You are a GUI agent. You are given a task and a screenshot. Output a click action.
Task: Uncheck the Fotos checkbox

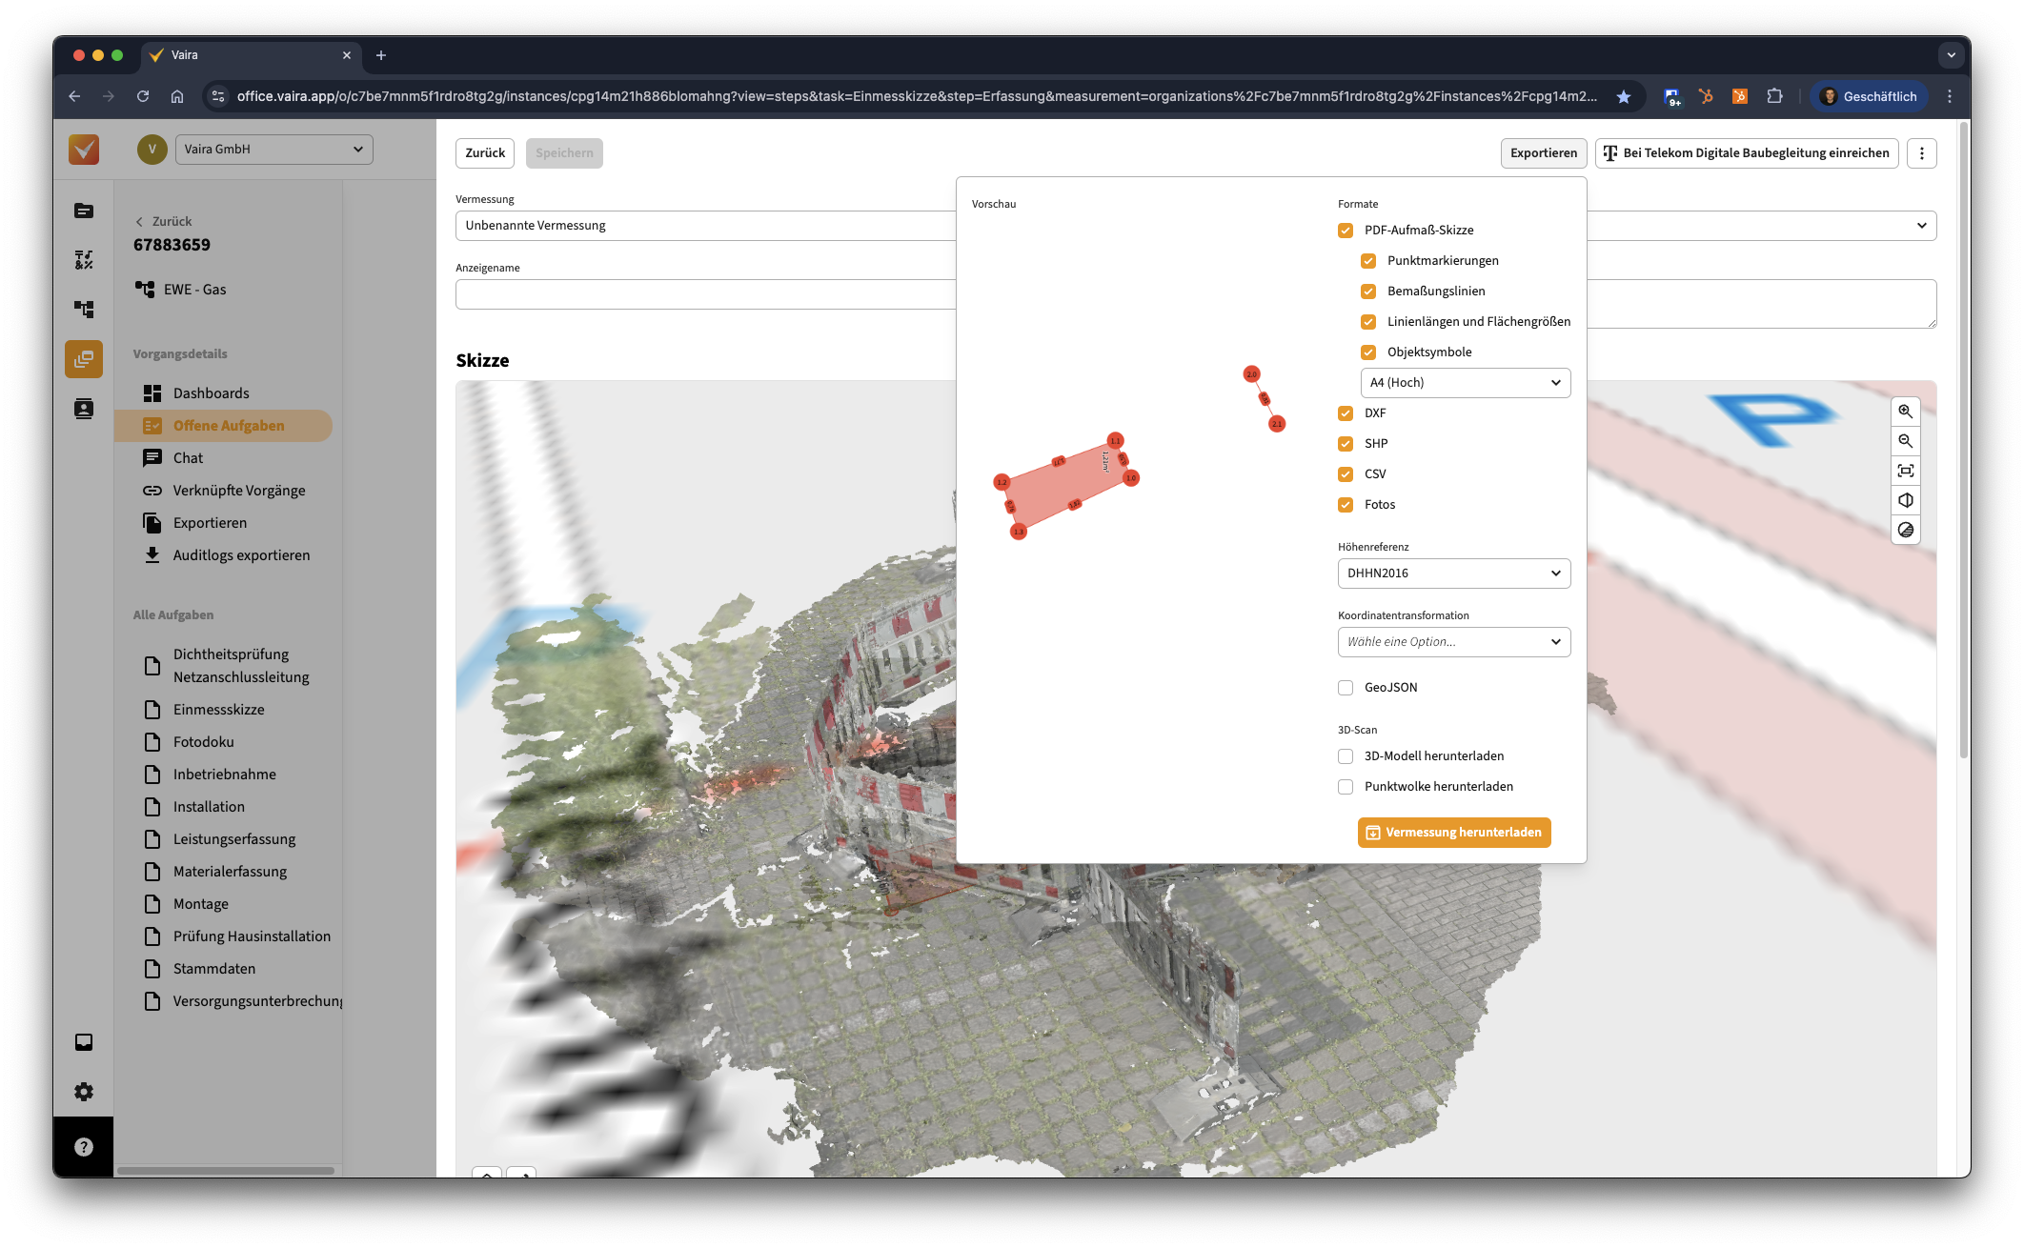tap(1346, 505)
